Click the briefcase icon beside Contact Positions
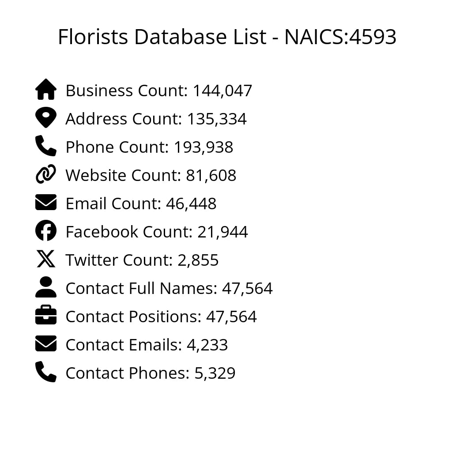This screenshot has width=452, height=452. click(46, 316)
